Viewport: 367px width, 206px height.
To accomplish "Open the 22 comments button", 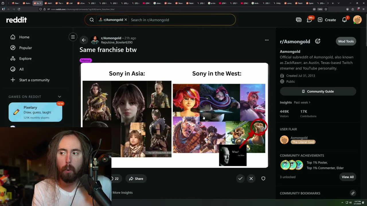I will 115,179.
